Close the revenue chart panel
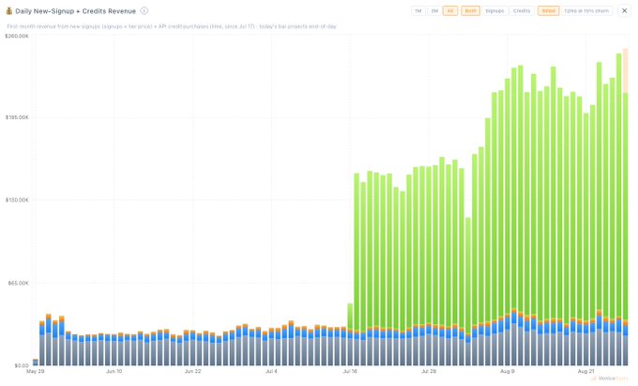This screenshot has width=638, height=386. tap(624, 11)
